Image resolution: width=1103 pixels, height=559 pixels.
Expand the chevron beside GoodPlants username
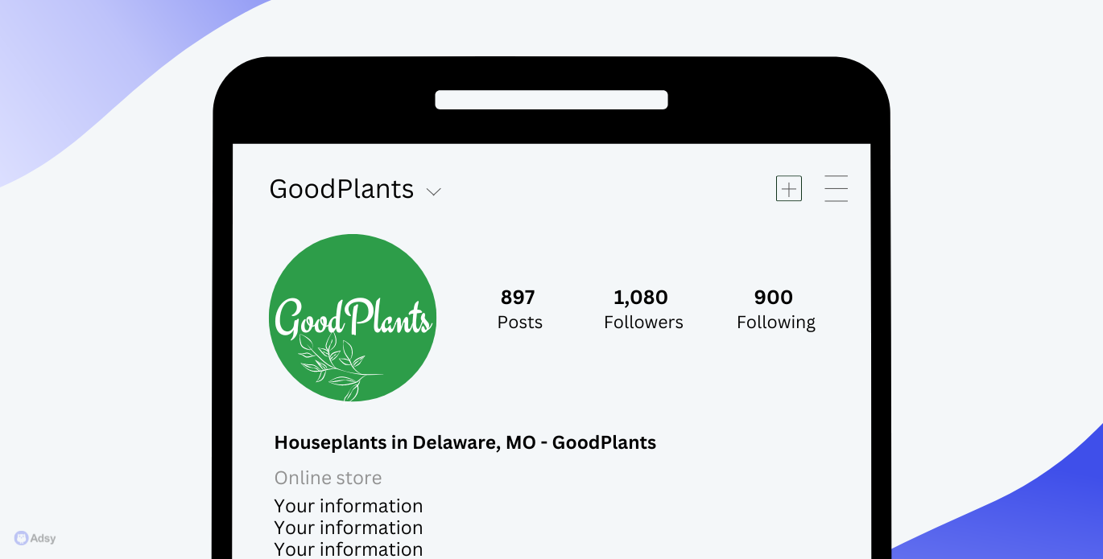(434, 191)
